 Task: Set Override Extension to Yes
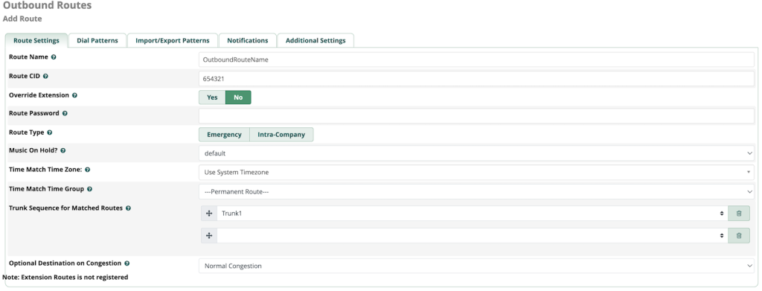(x=212, y=97)
